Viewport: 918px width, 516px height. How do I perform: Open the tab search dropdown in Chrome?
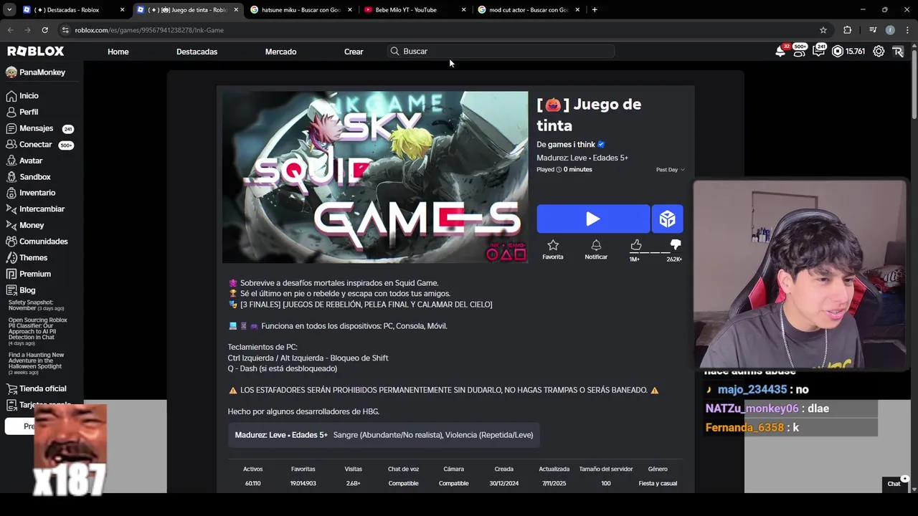(9, 10)
